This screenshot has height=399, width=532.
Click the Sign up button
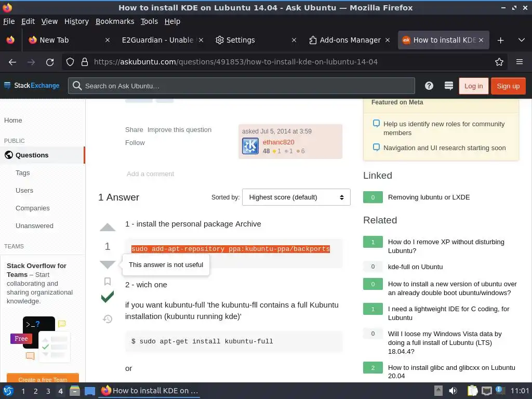pyautogui.click(x=508, y=86)
